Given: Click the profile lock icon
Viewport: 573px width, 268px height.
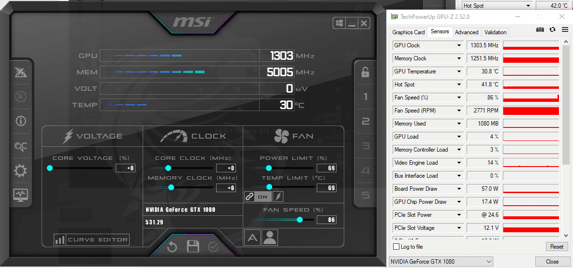Looking at the screenshot, I should tap(365, 72).
